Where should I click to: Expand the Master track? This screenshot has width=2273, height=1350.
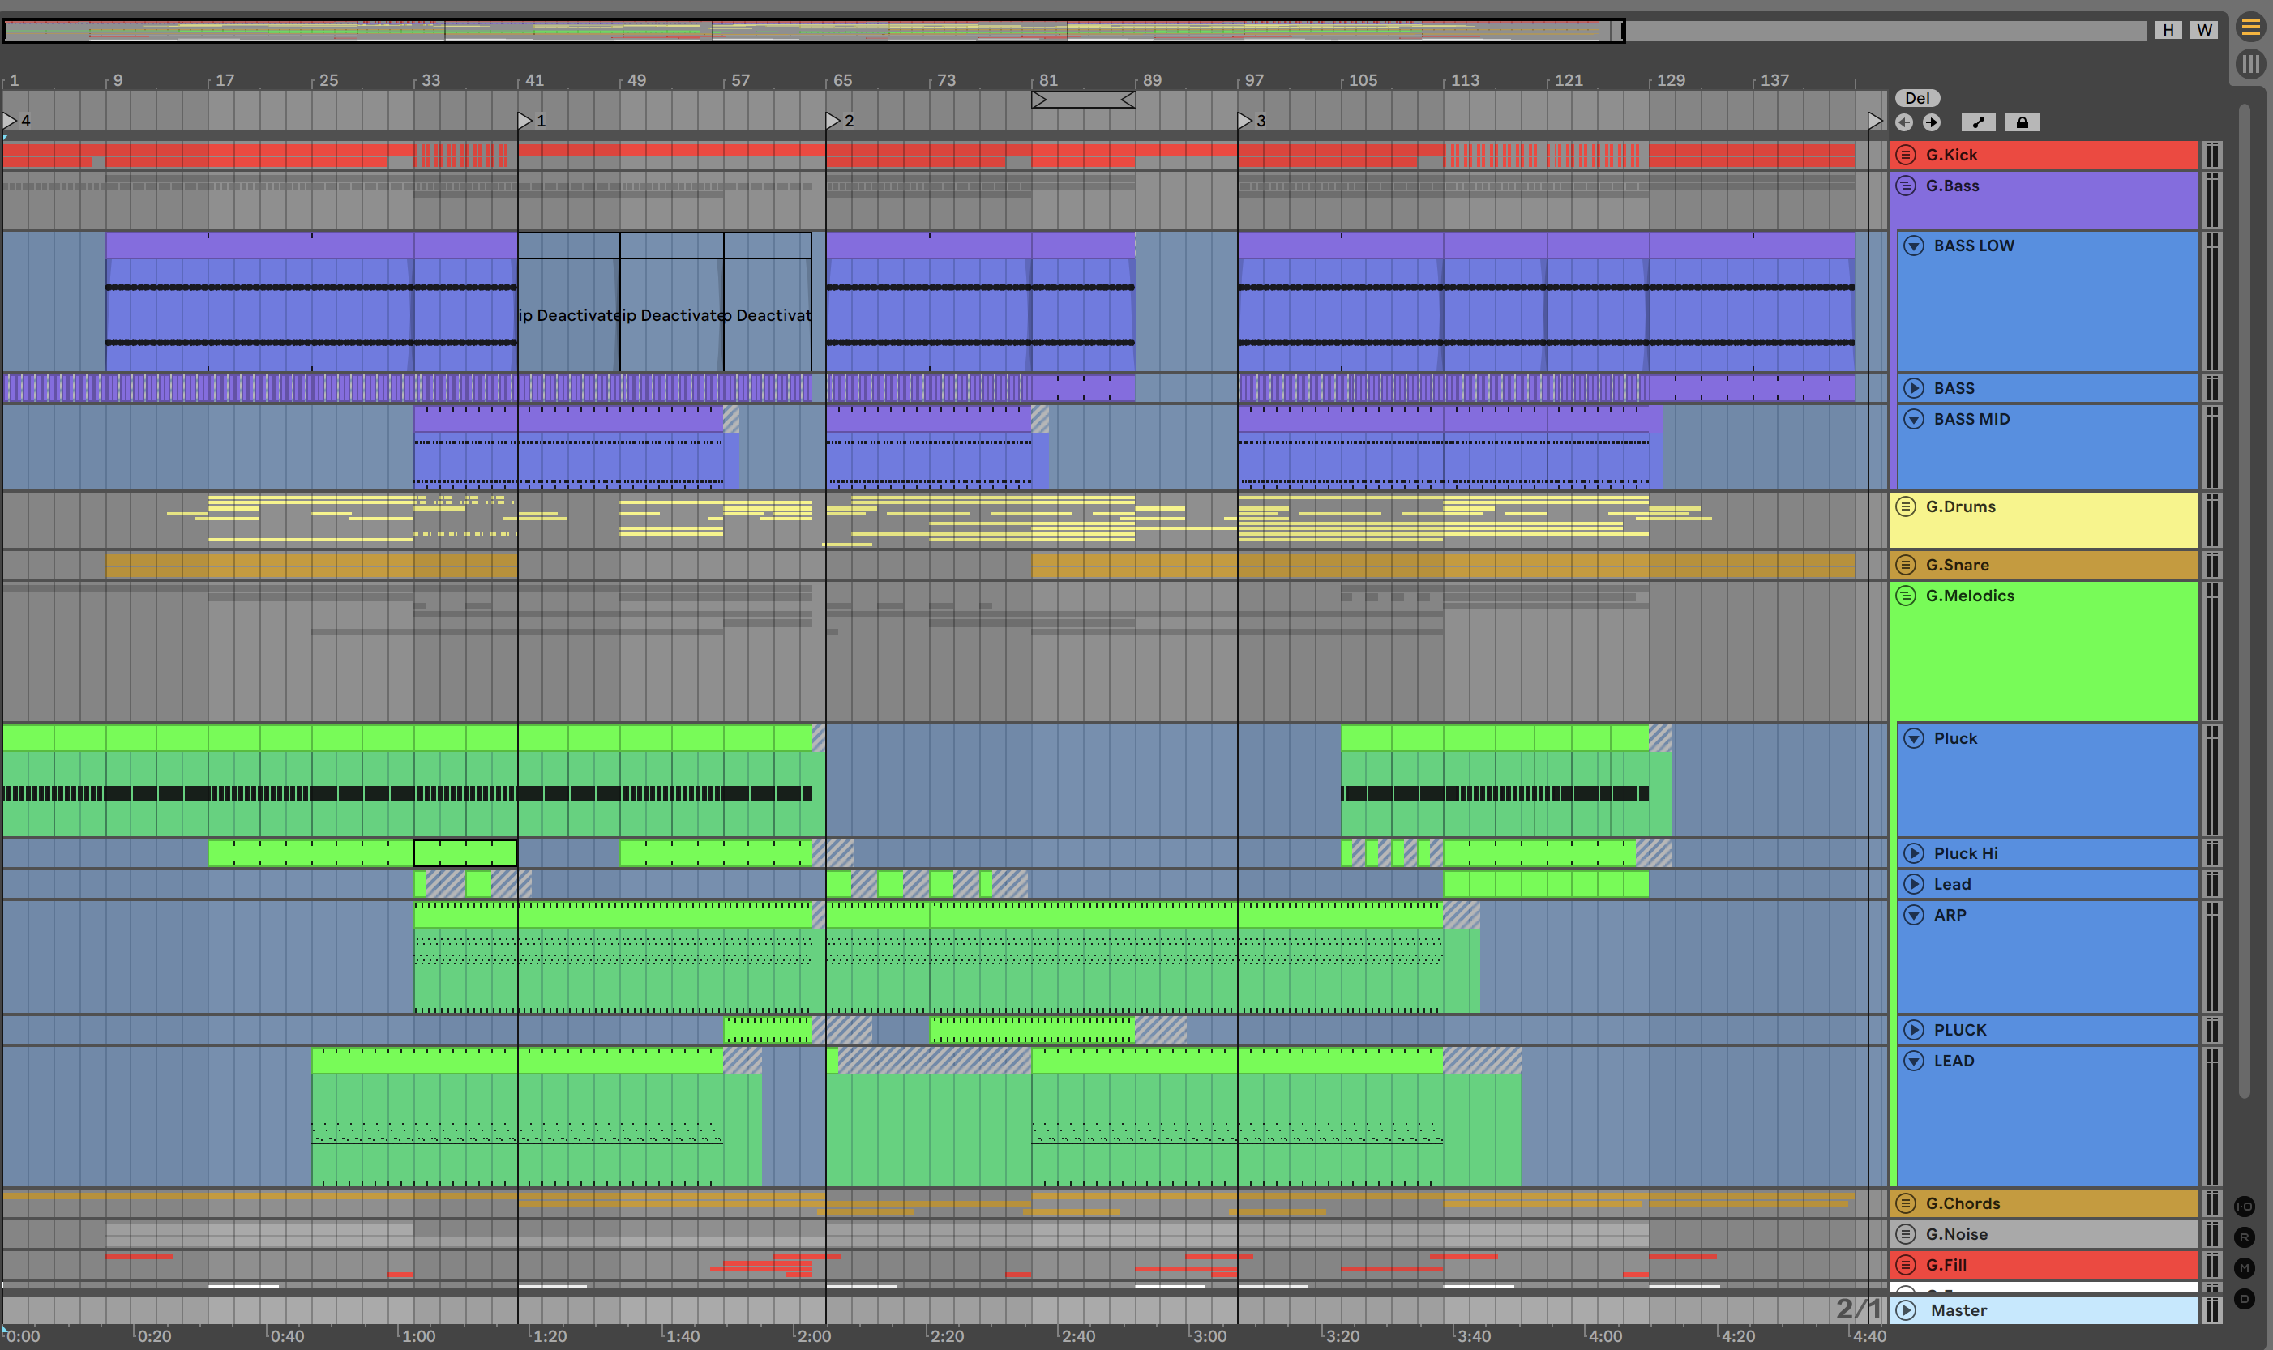1906,1310
